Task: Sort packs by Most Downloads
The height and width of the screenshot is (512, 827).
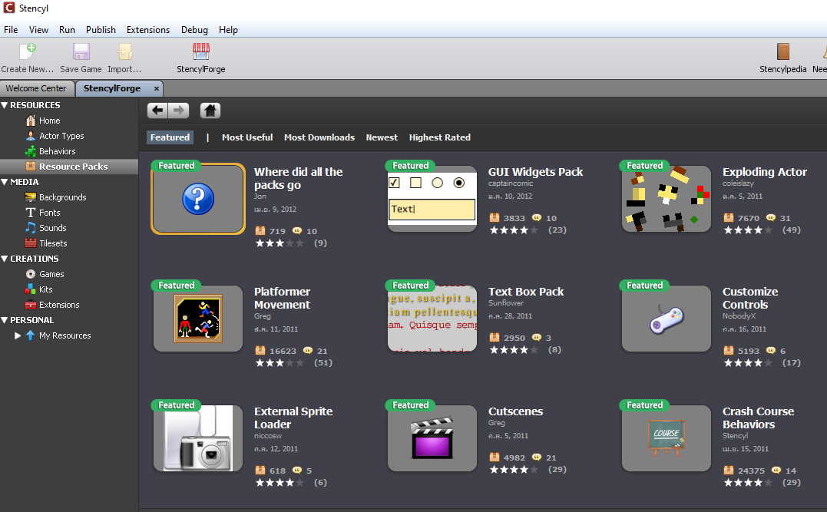Action: [319, 137]
